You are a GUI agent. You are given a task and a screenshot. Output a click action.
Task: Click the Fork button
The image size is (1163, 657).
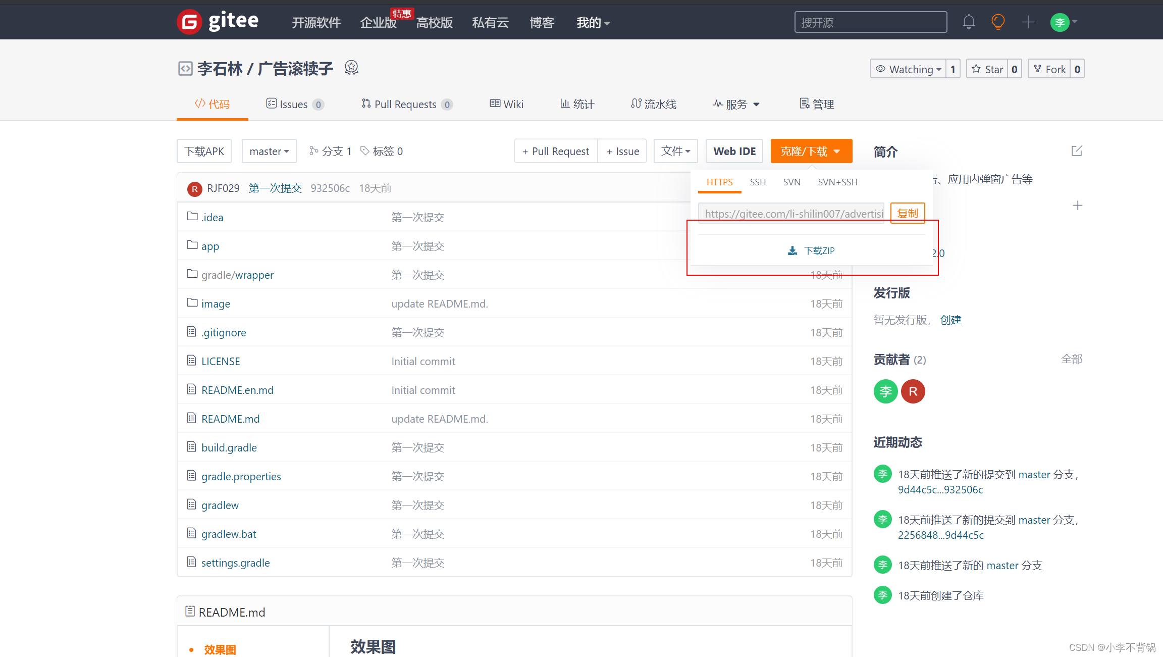pos(1049,69)
